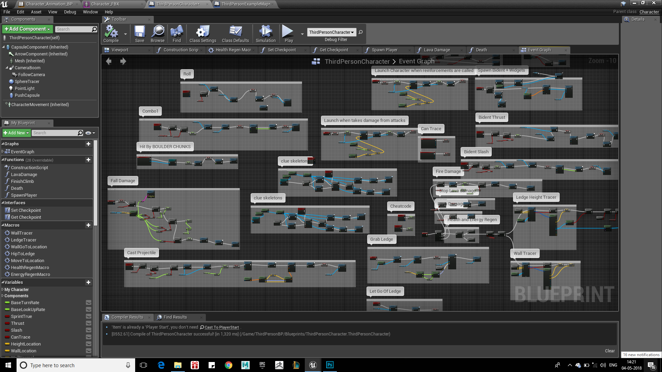
Task: Open Compile options dropdown arrow
Action: click(x=126, y=34)
